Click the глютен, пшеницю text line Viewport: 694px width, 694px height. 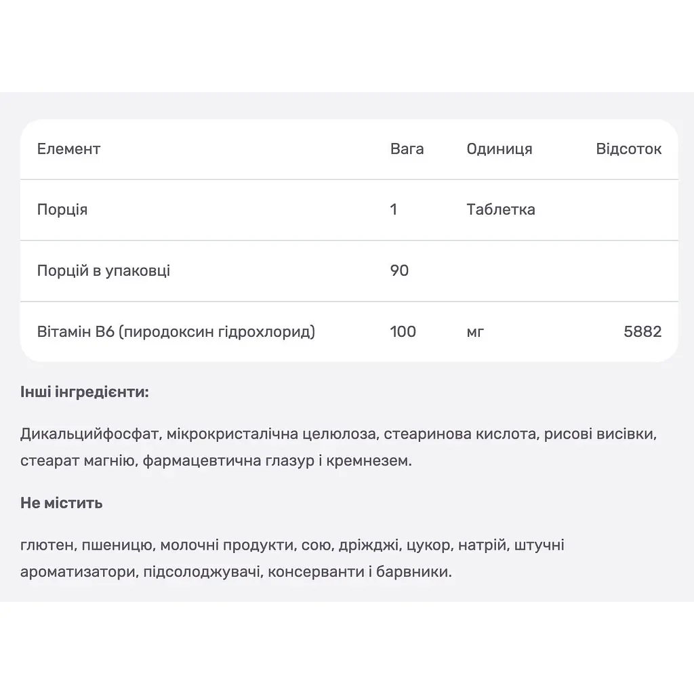pos(292,546)
